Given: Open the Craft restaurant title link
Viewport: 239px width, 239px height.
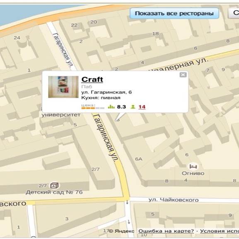Looking at the screenshot, I should 92,79.
